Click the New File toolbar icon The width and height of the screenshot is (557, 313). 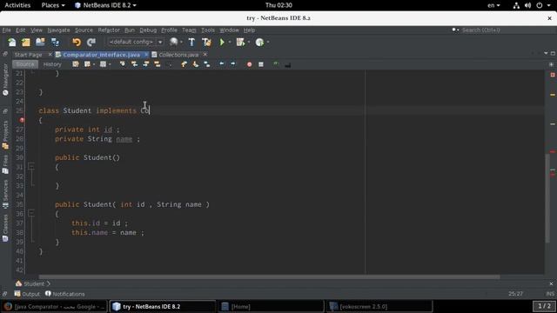point(12,43)
